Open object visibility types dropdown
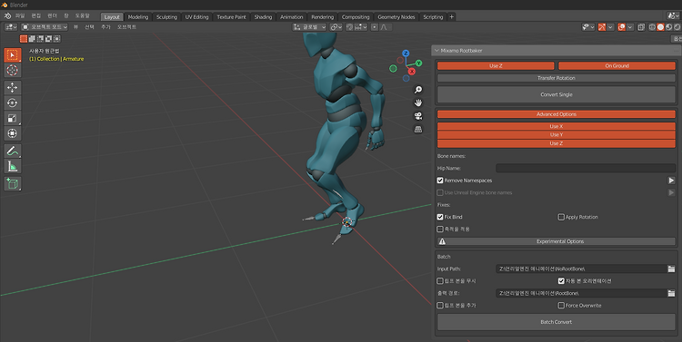 [x=587, y=27]
